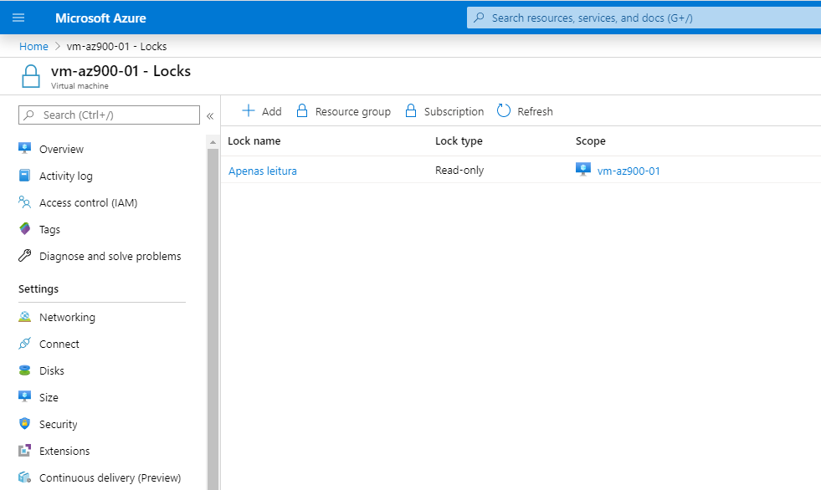821x490 pixels.
Task: Sort by Lock type column header
Action: [459, 140]
